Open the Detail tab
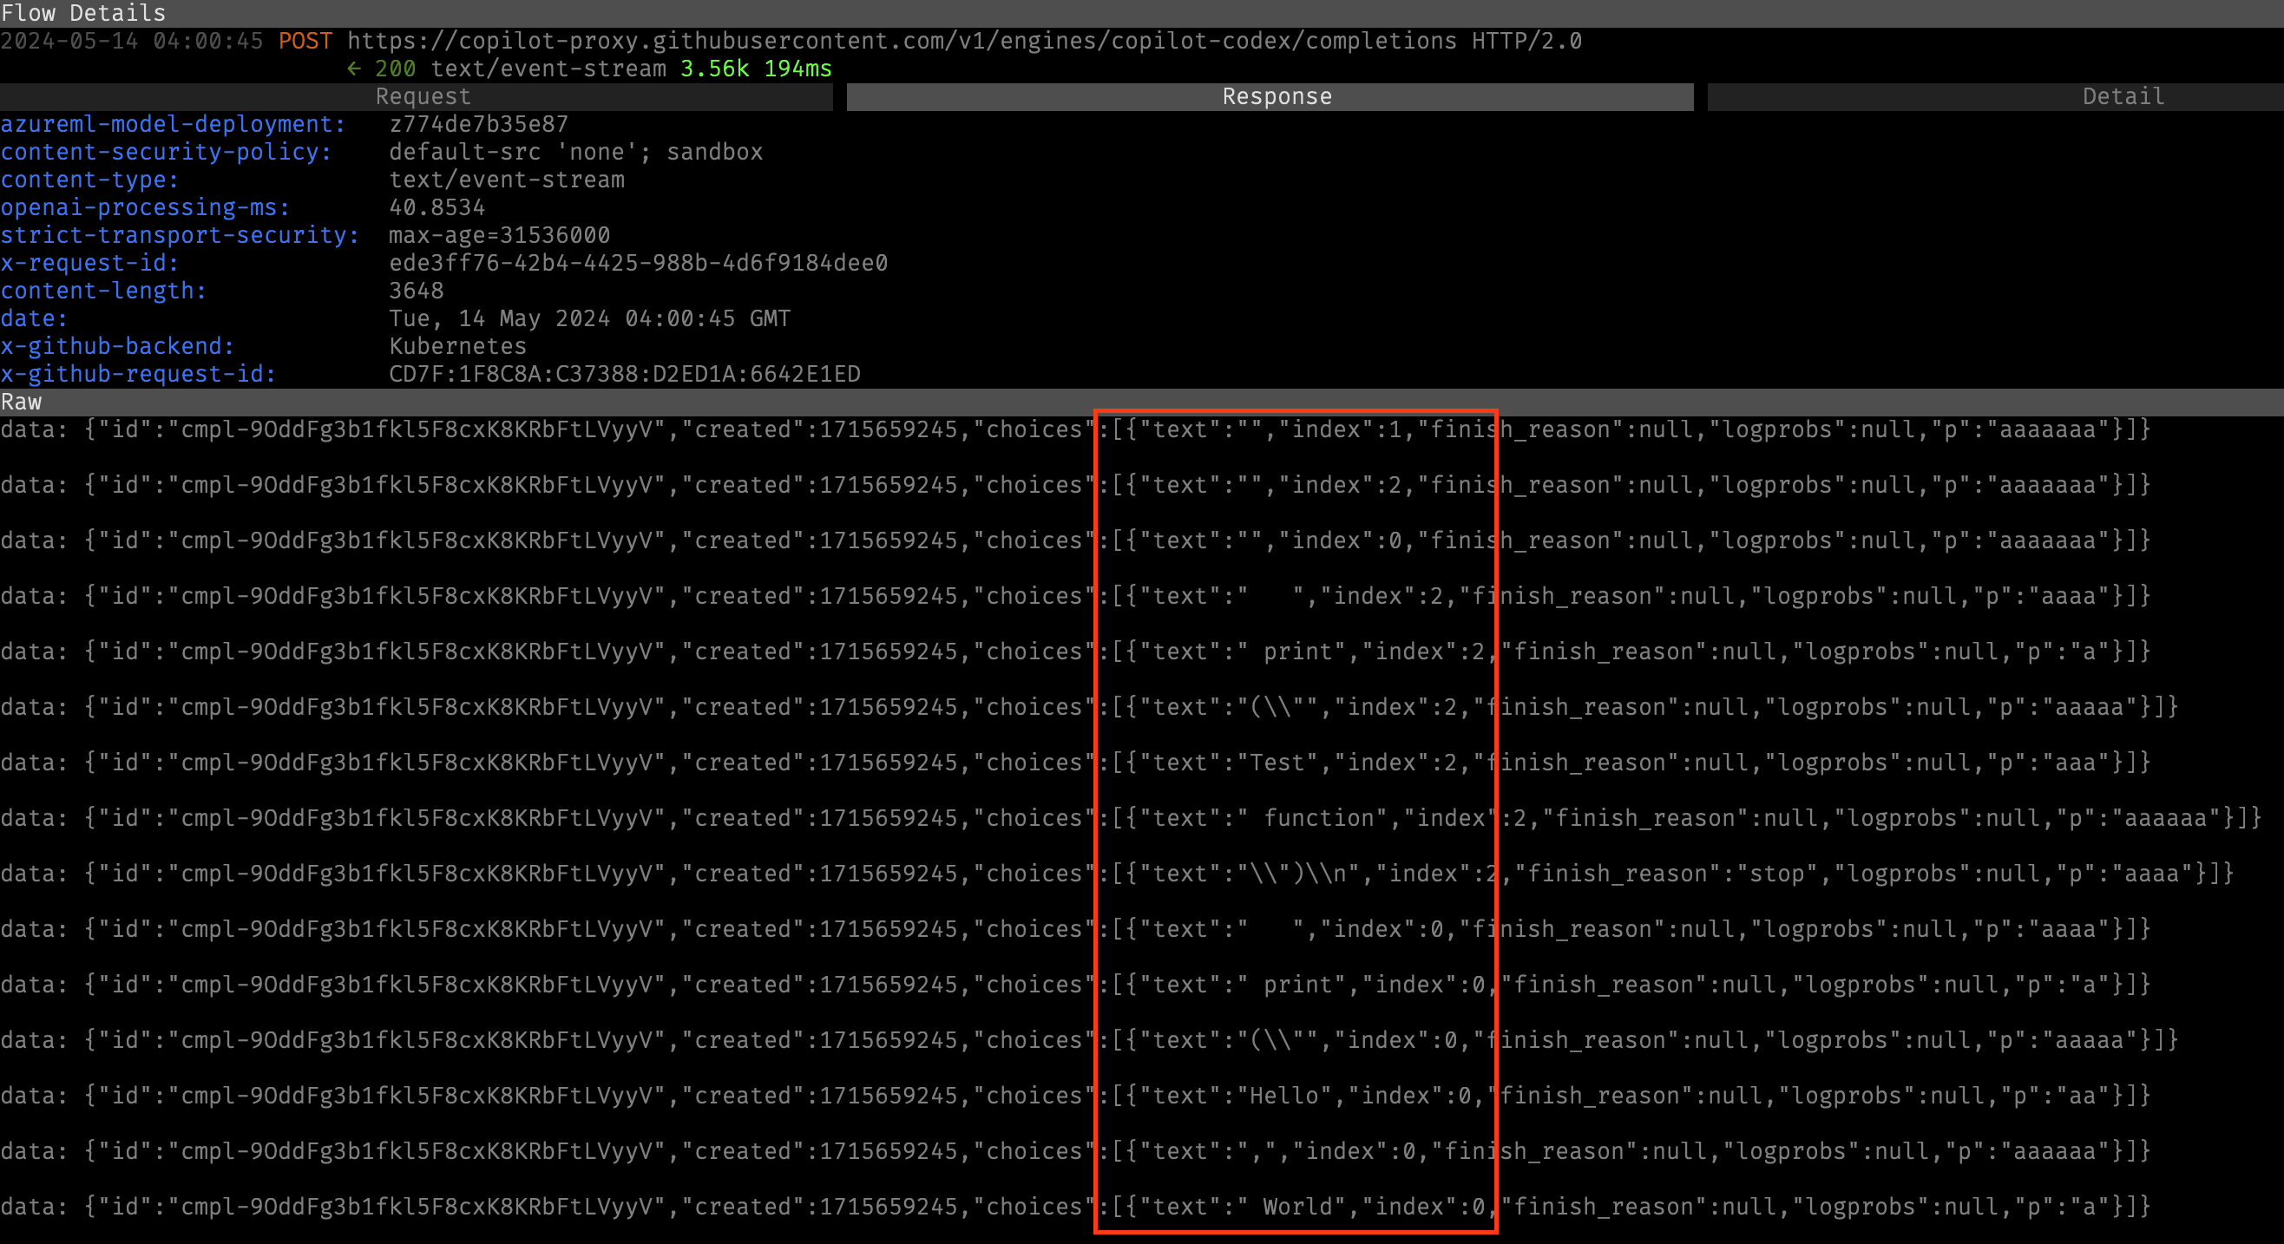 point(1996,96)
